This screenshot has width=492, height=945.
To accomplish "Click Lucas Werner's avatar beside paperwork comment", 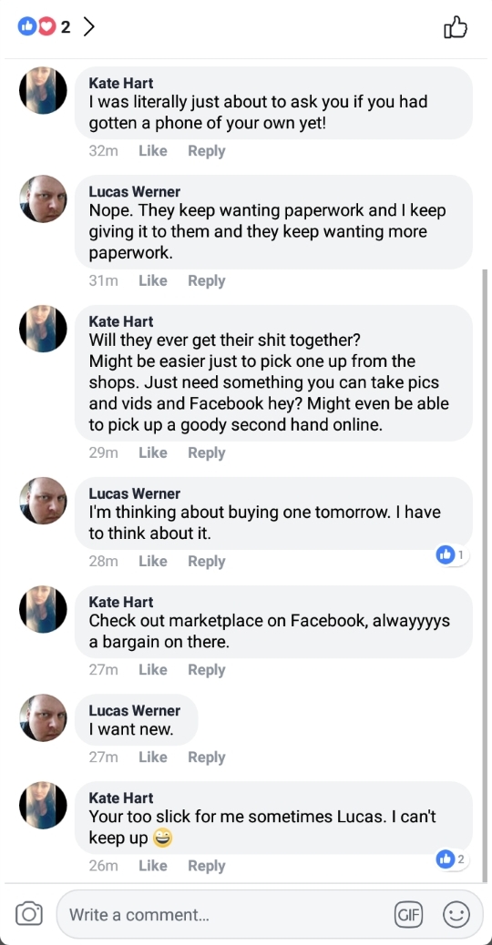I will pos(43,198).
